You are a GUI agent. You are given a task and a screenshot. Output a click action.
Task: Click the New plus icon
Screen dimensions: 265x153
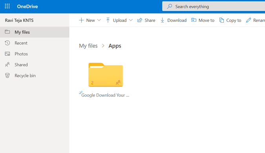(x=81, y=20)
